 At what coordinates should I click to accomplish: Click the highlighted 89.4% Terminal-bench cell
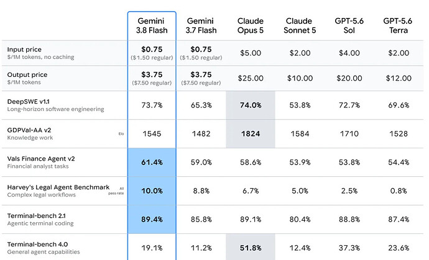[x=152, y=219]
